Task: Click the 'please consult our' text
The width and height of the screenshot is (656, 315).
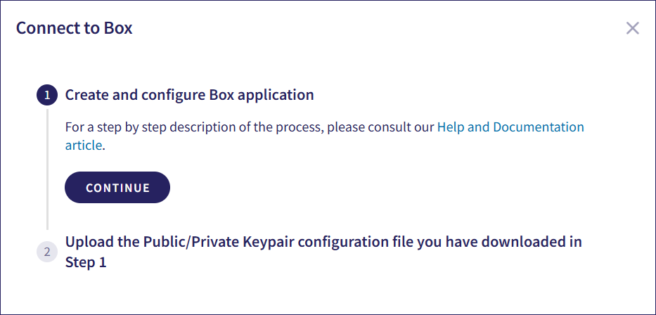Action: [380, 127]
